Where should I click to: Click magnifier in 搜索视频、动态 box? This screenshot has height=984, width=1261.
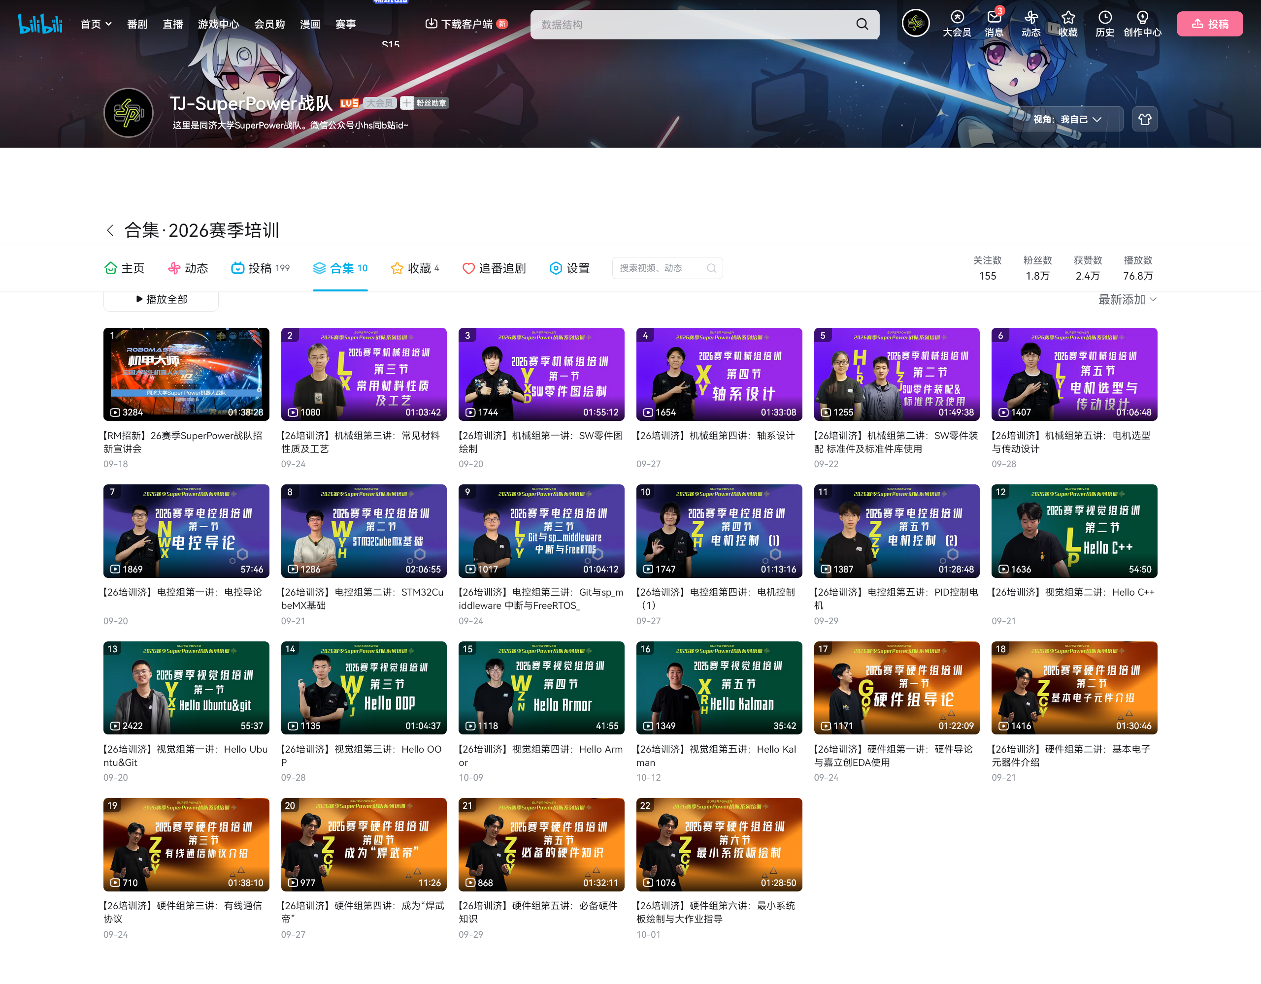pos(711,268)
